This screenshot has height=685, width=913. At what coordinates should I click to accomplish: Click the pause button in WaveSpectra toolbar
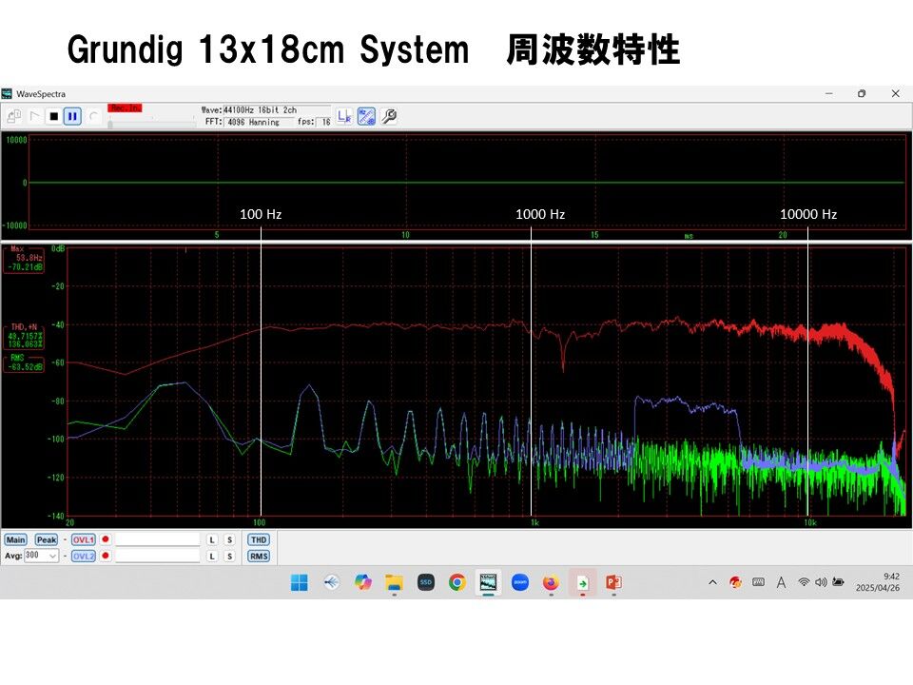72,116
